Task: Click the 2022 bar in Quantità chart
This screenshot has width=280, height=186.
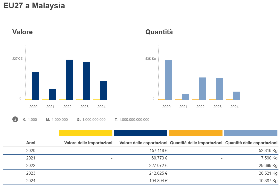Action: [203, 88]
